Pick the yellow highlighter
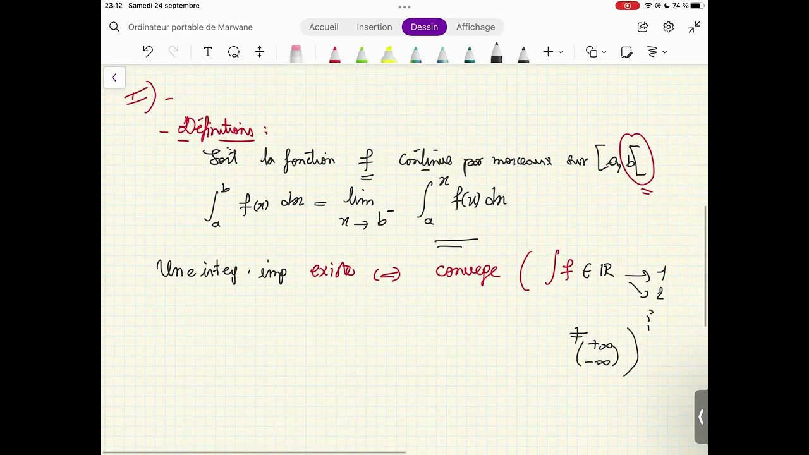This screenshot has height=455, width=809. [x=389, y=54]
